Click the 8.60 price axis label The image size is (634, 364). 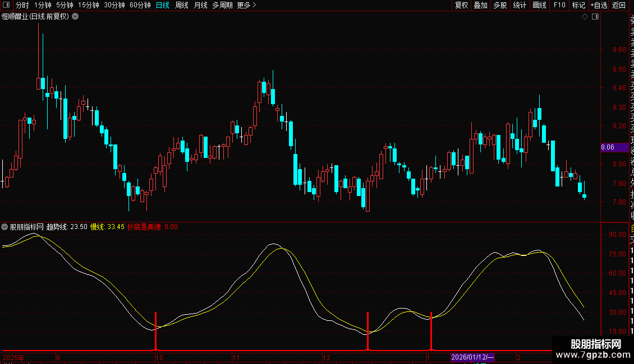619,50
